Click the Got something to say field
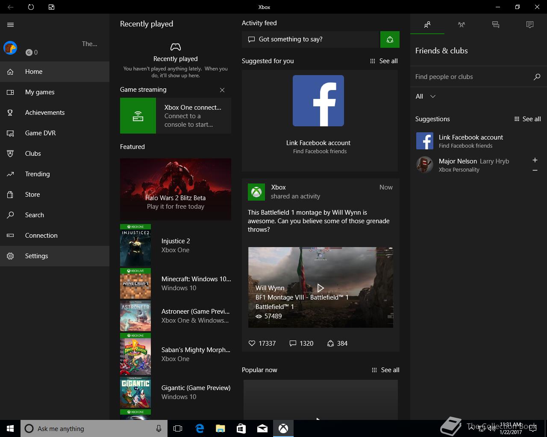This screenshot has width=547, height=437. 311,39
